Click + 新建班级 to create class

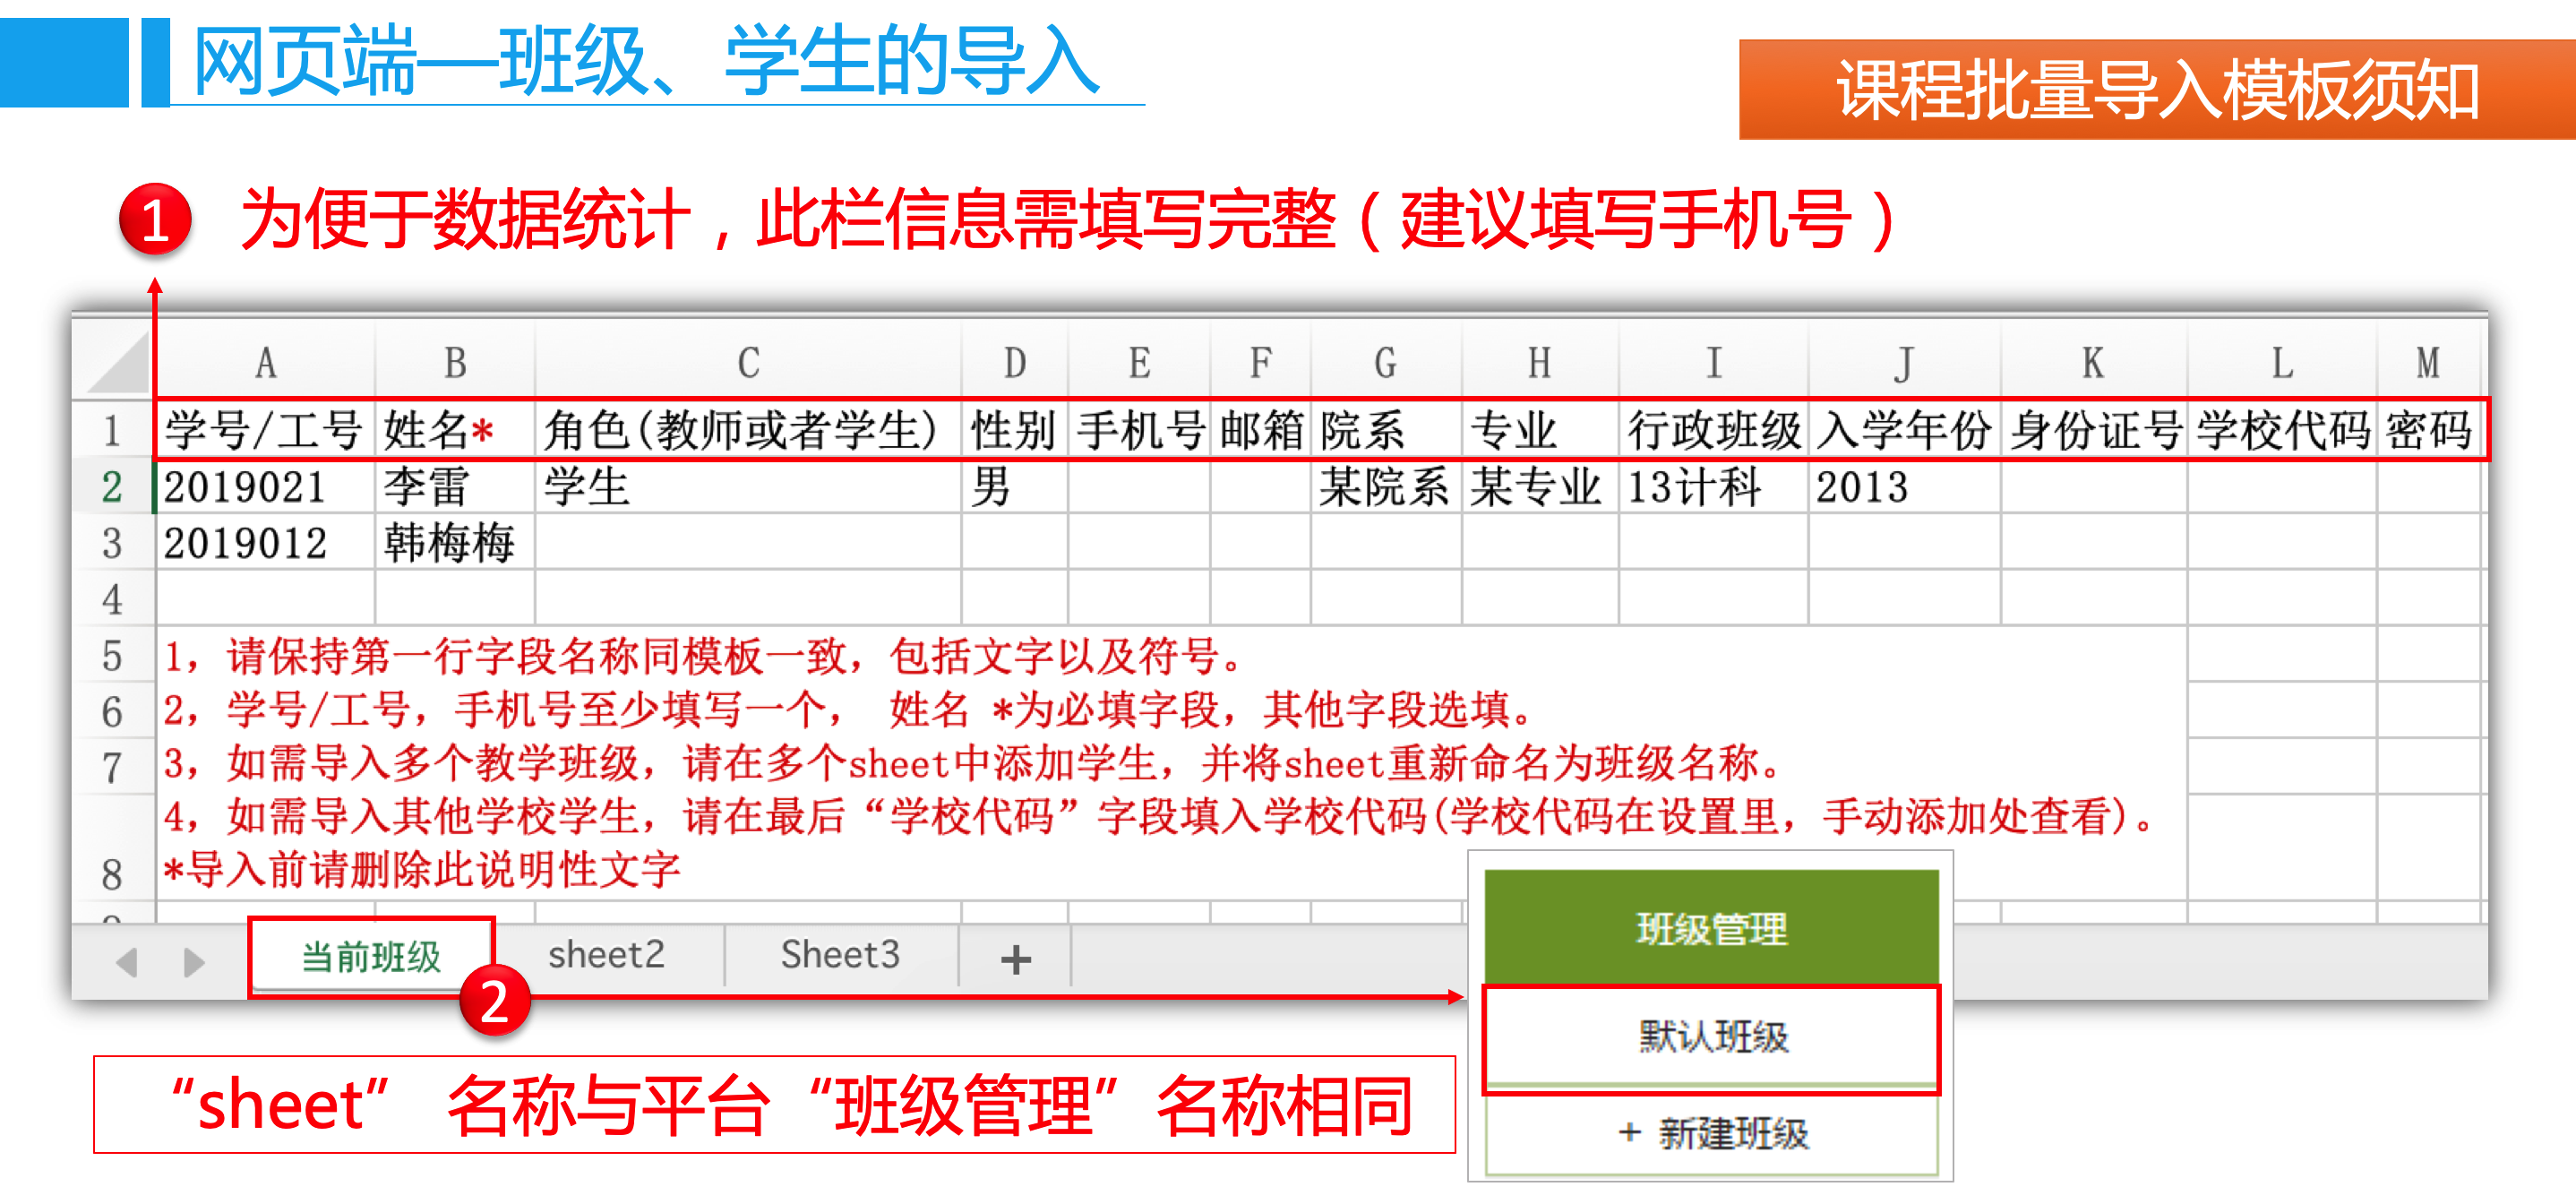click(1711, 1133)
